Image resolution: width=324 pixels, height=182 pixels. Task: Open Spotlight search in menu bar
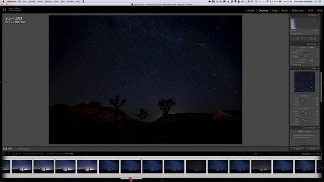(x=316, y=1)
